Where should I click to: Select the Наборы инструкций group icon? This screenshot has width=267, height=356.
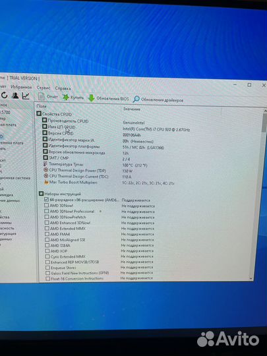[x=41, y=193]
